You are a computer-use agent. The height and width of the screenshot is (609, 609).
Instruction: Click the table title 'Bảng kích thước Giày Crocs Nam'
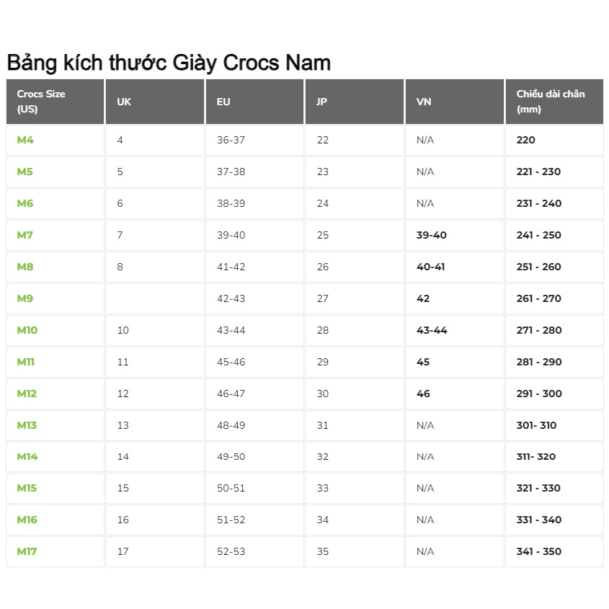[x=169, y=63]
